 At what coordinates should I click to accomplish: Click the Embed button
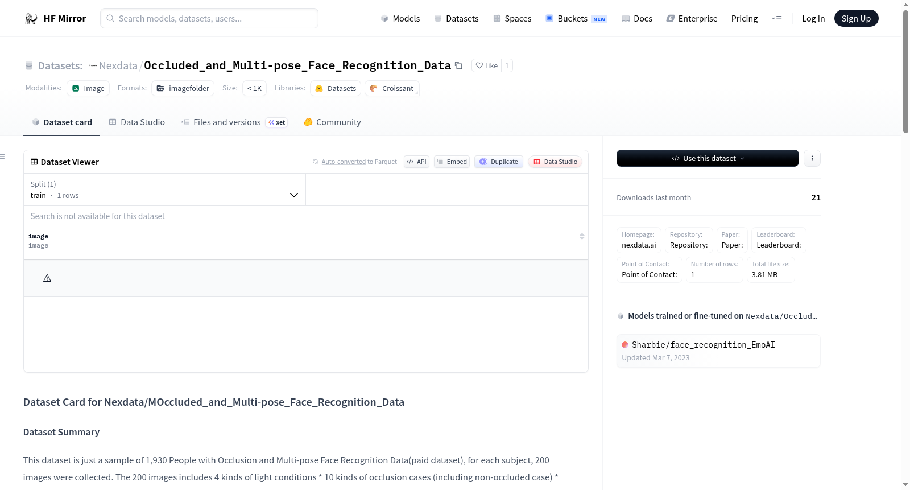452,162
